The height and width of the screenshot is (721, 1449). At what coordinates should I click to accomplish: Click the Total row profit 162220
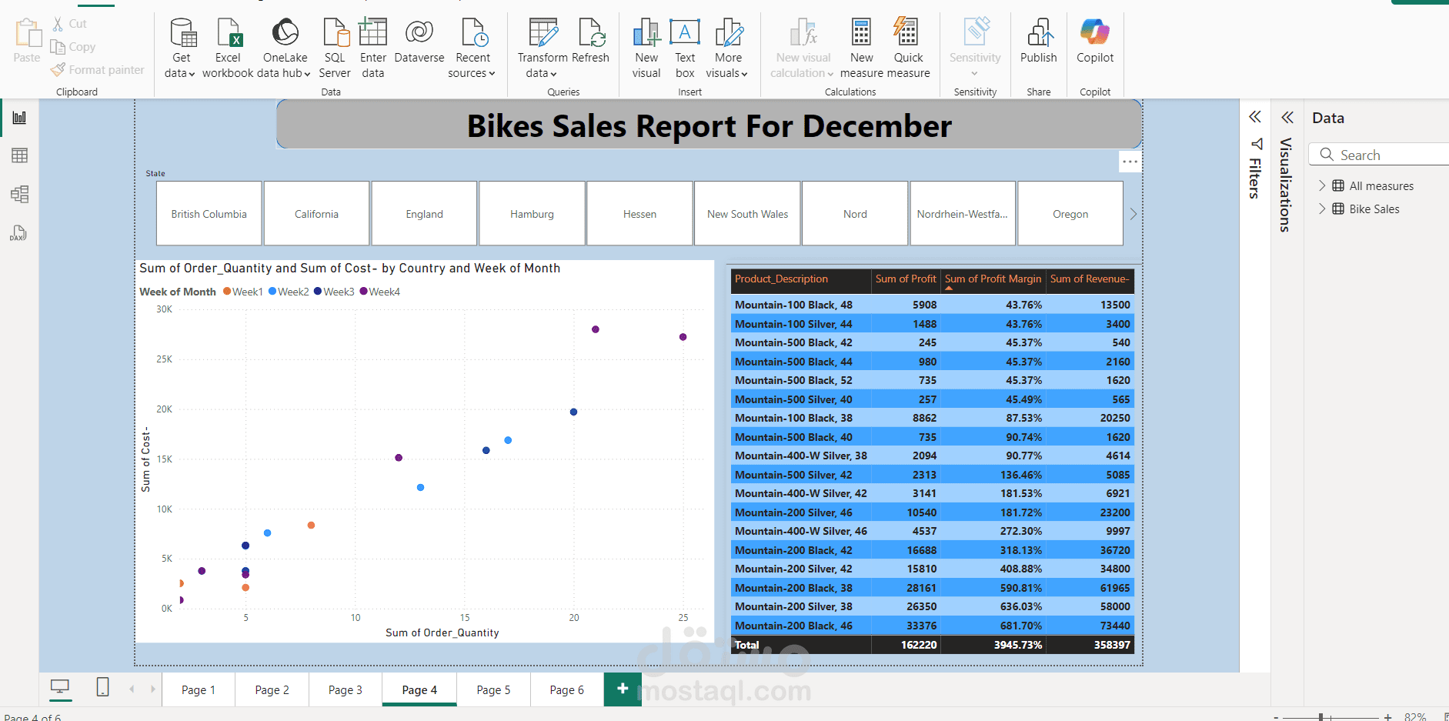pyautogui.click(x=919, y=645)
